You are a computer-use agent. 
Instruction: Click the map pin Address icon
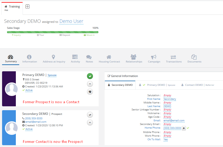pyautogui.click(x=53, y=57)
